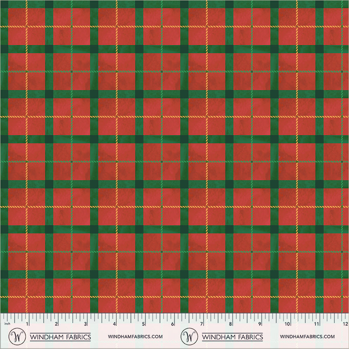Screen dimensions: 349x349
Task: Click the right WINDHAM FABRICS wordmark
Action: (232, 337)
